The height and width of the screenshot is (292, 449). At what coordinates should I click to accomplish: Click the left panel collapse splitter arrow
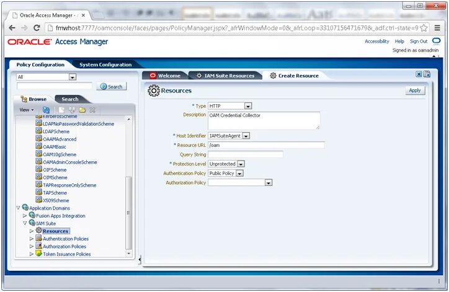(140, 260)
